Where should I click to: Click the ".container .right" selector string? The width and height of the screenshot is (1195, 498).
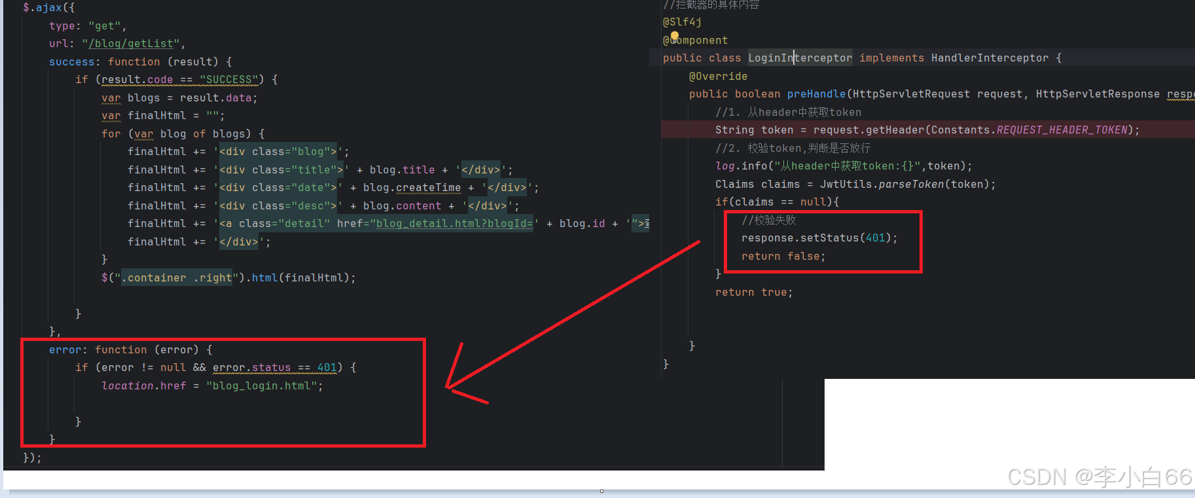pyautogui.click(x=177, y=278)
